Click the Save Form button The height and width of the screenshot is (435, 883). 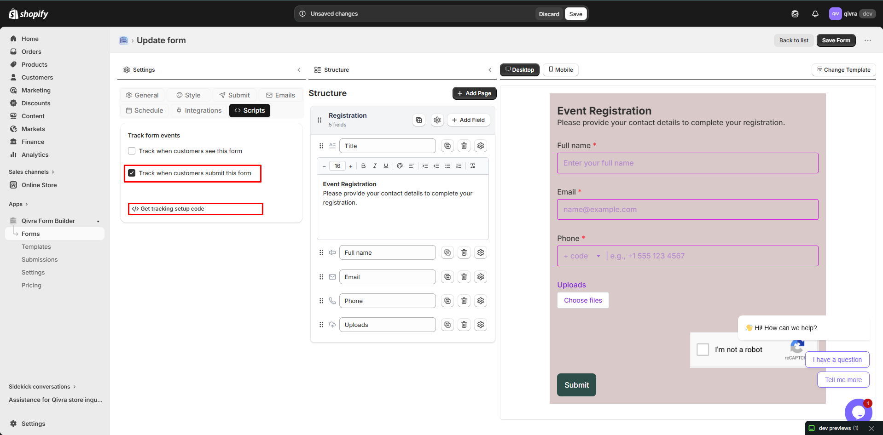click(836, 40)
